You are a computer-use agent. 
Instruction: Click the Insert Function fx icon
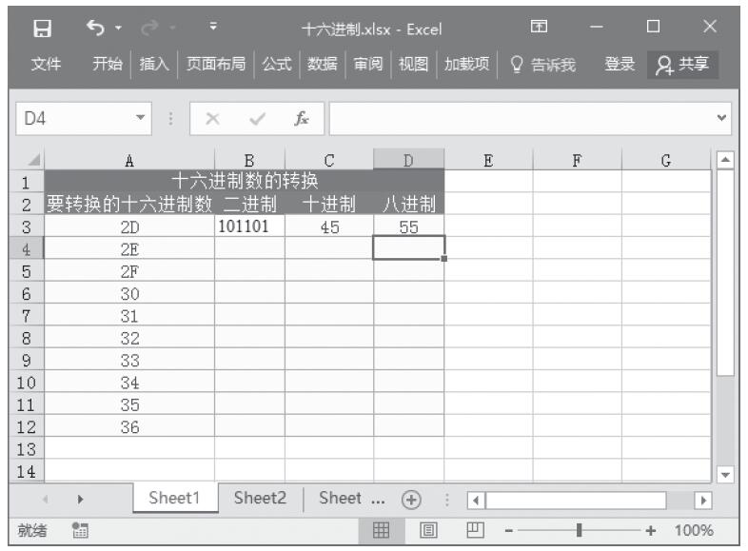pyautogui.click(x=301, y=120)
